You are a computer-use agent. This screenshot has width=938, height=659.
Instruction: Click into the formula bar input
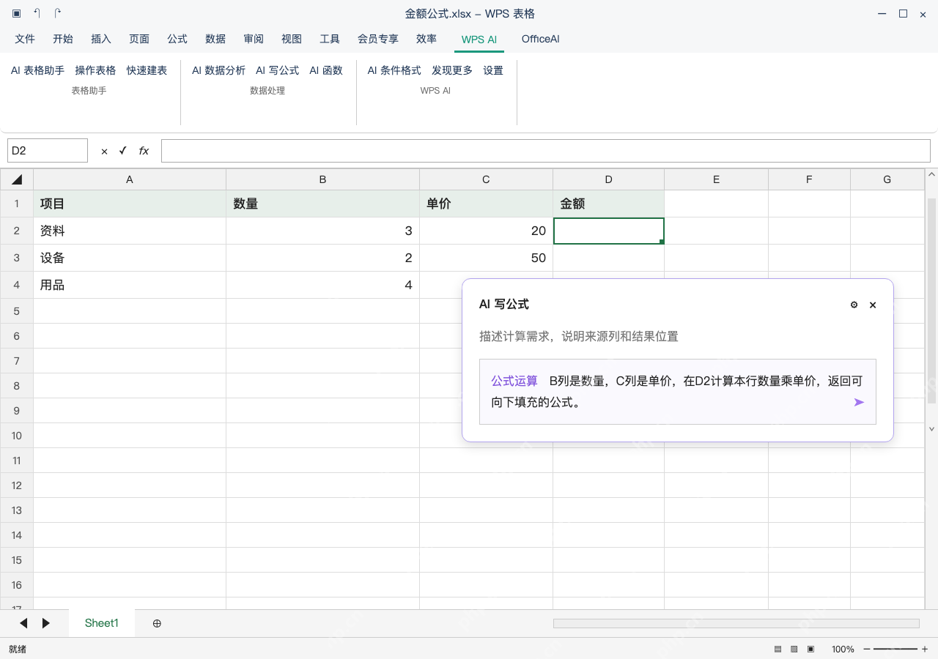(x=546, y=151)
